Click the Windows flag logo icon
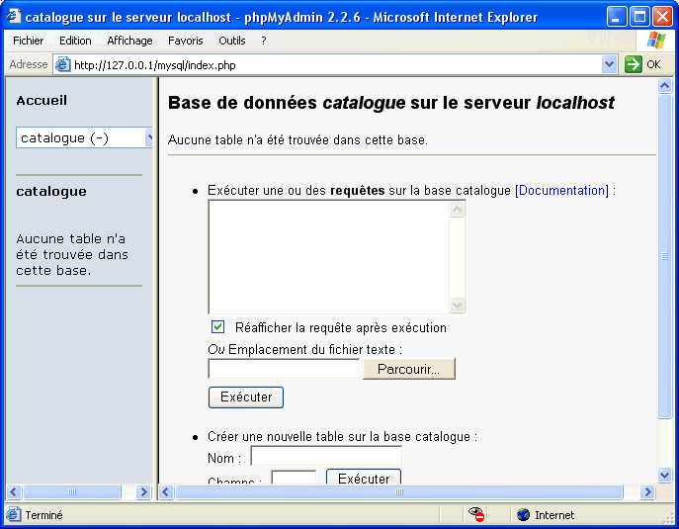 pos(656,41)
